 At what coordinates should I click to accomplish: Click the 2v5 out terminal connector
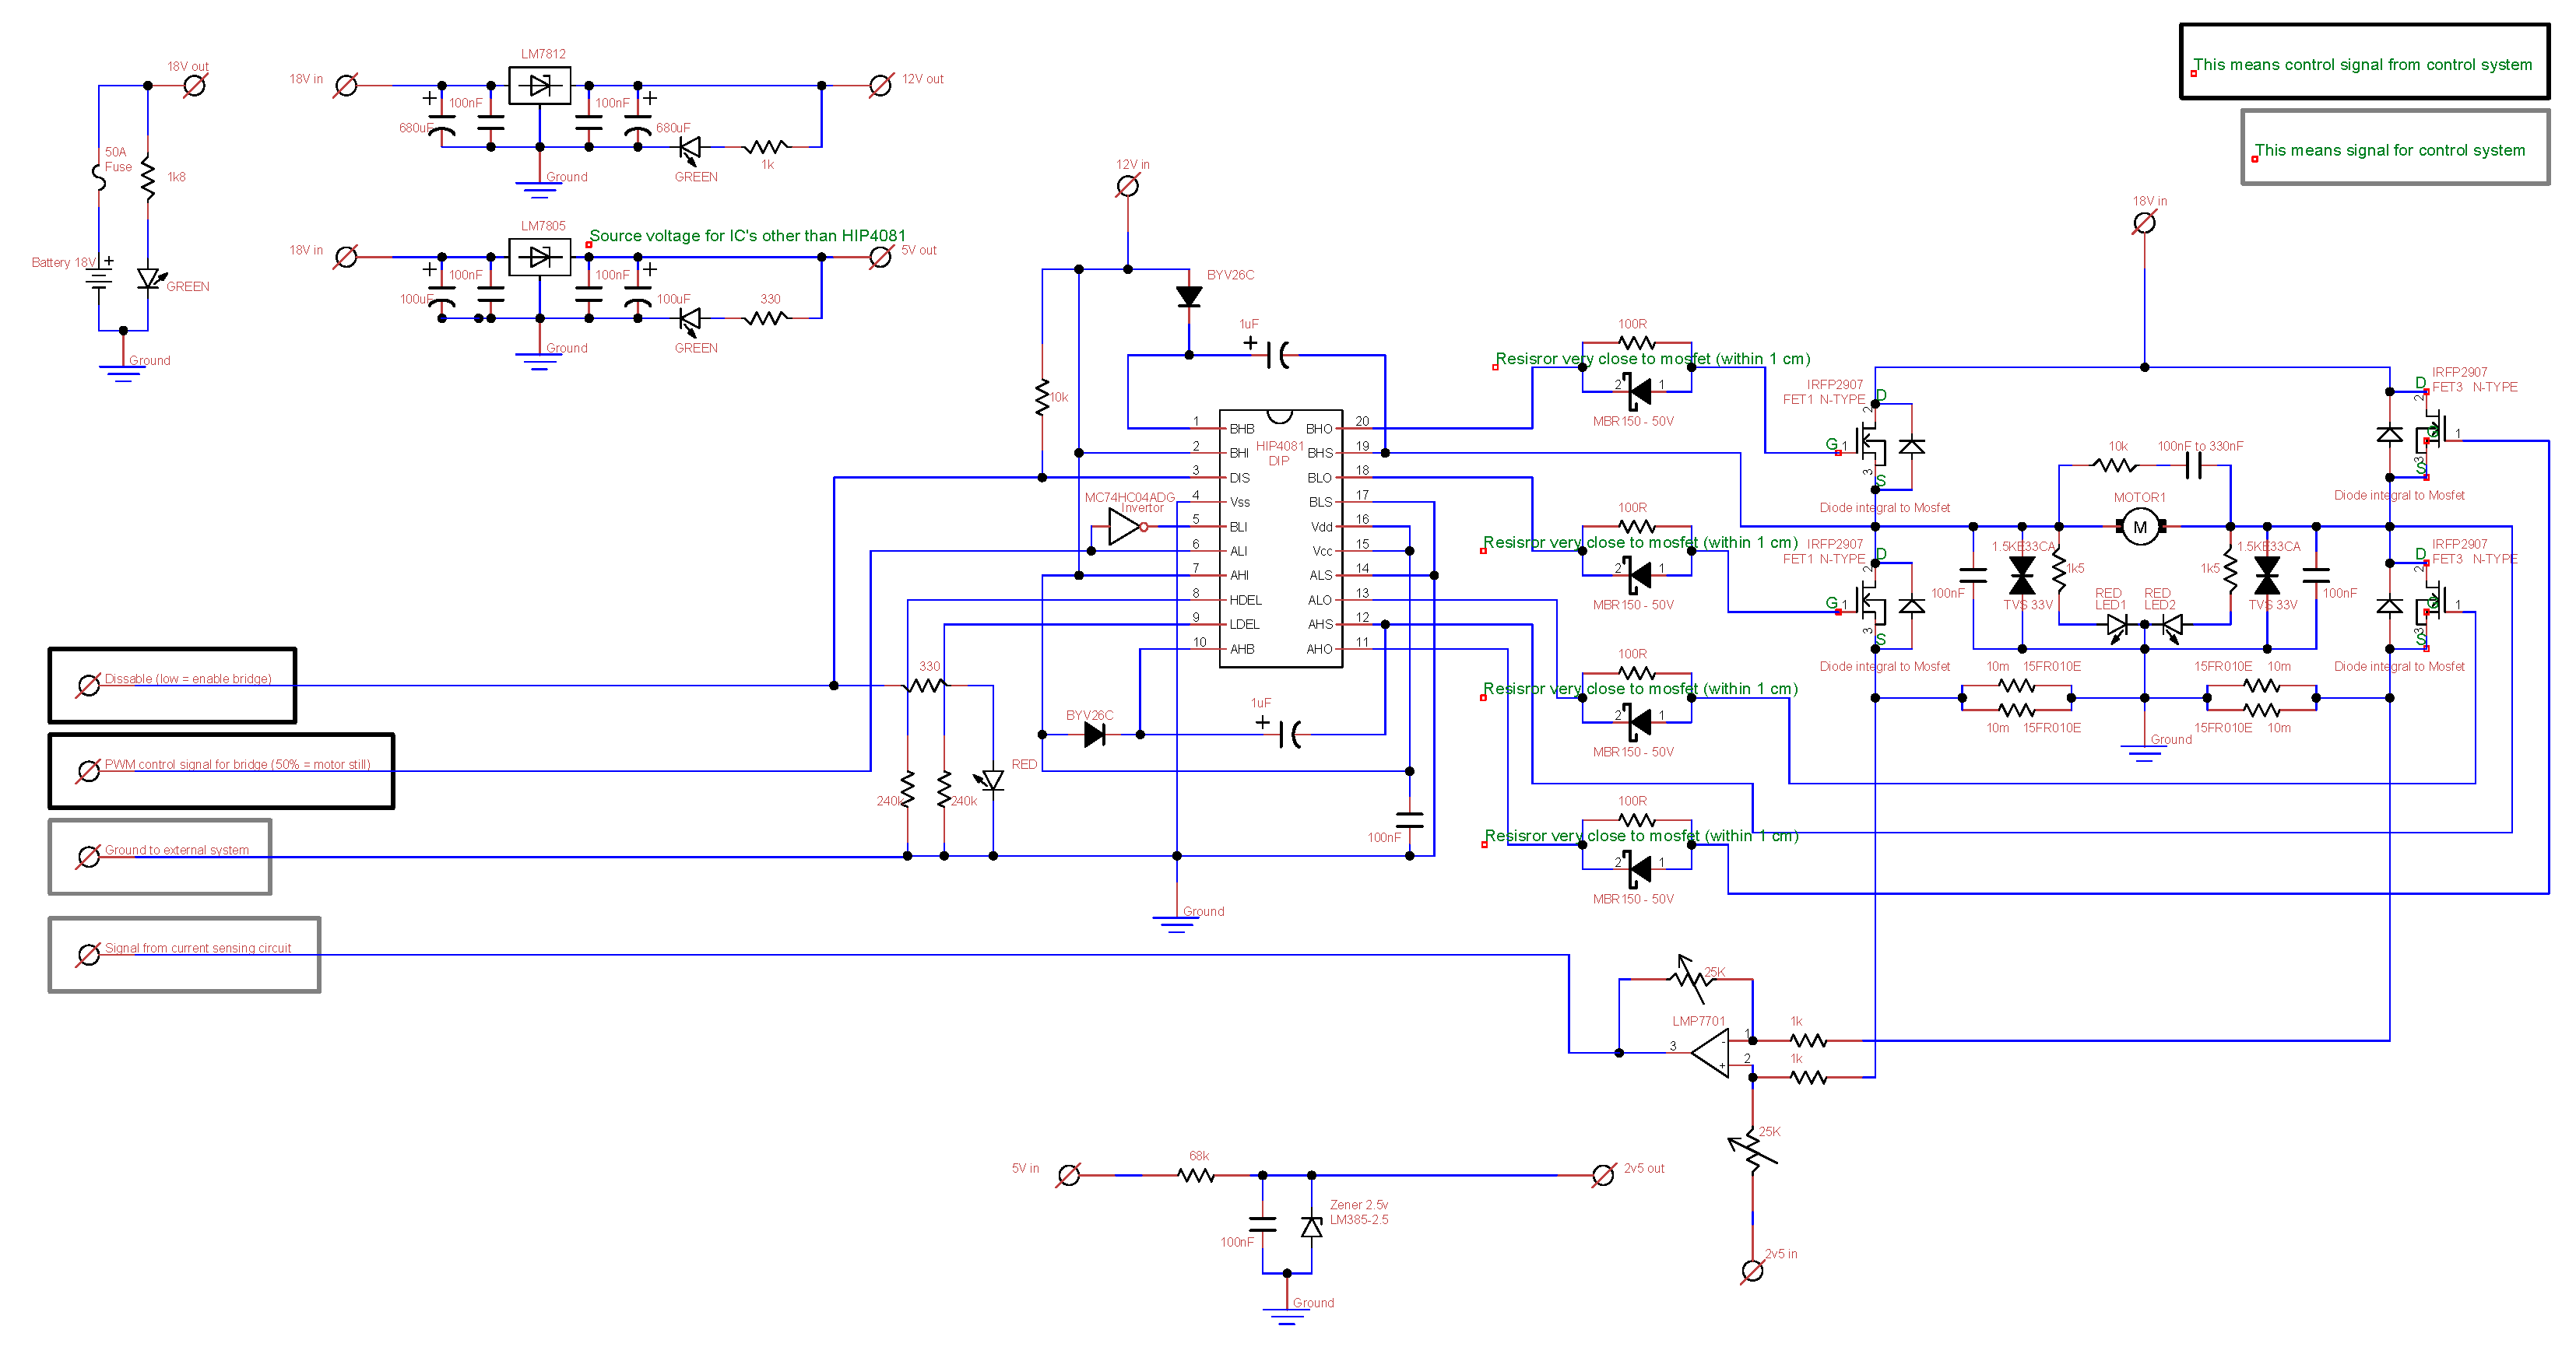(1603, 1175)
